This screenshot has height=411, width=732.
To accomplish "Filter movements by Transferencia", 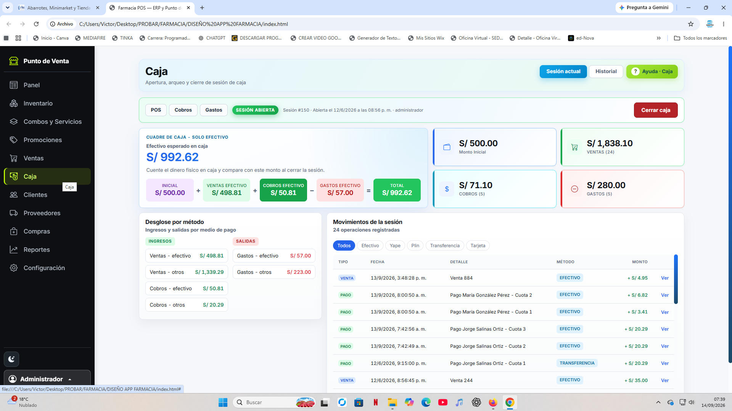I will [x=445, y=246].
